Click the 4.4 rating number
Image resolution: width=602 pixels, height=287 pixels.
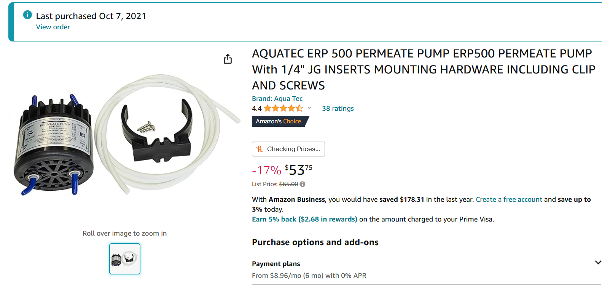pos(256,108)
